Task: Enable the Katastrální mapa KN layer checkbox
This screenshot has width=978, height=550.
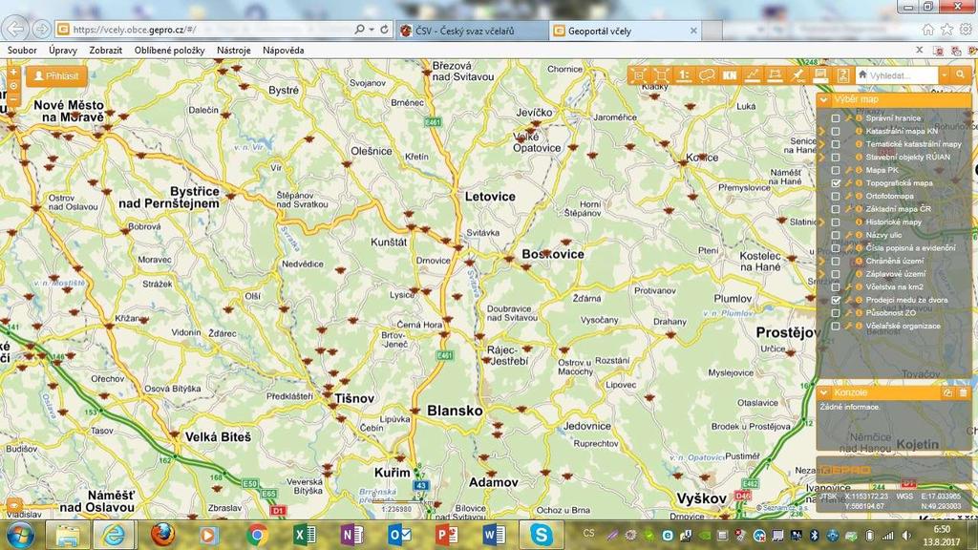Action: pos(836,132)
